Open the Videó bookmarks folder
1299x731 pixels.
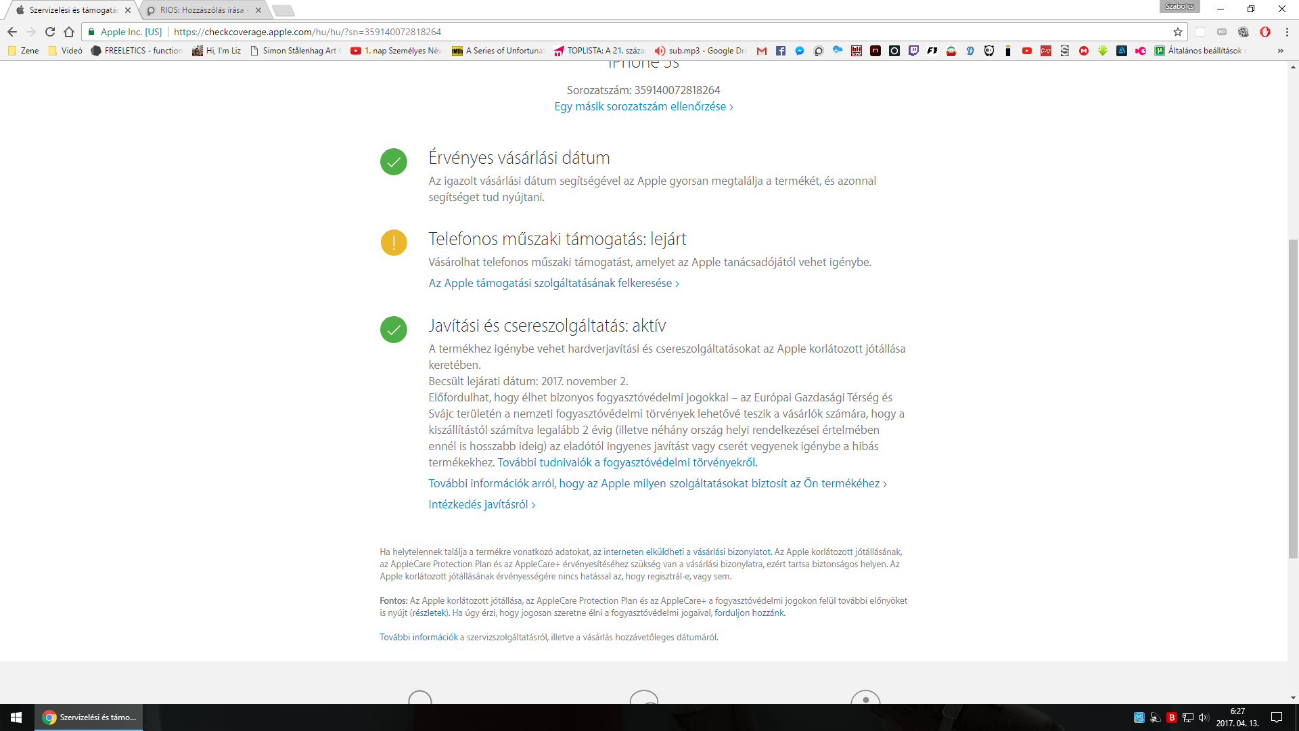[66, 51]
